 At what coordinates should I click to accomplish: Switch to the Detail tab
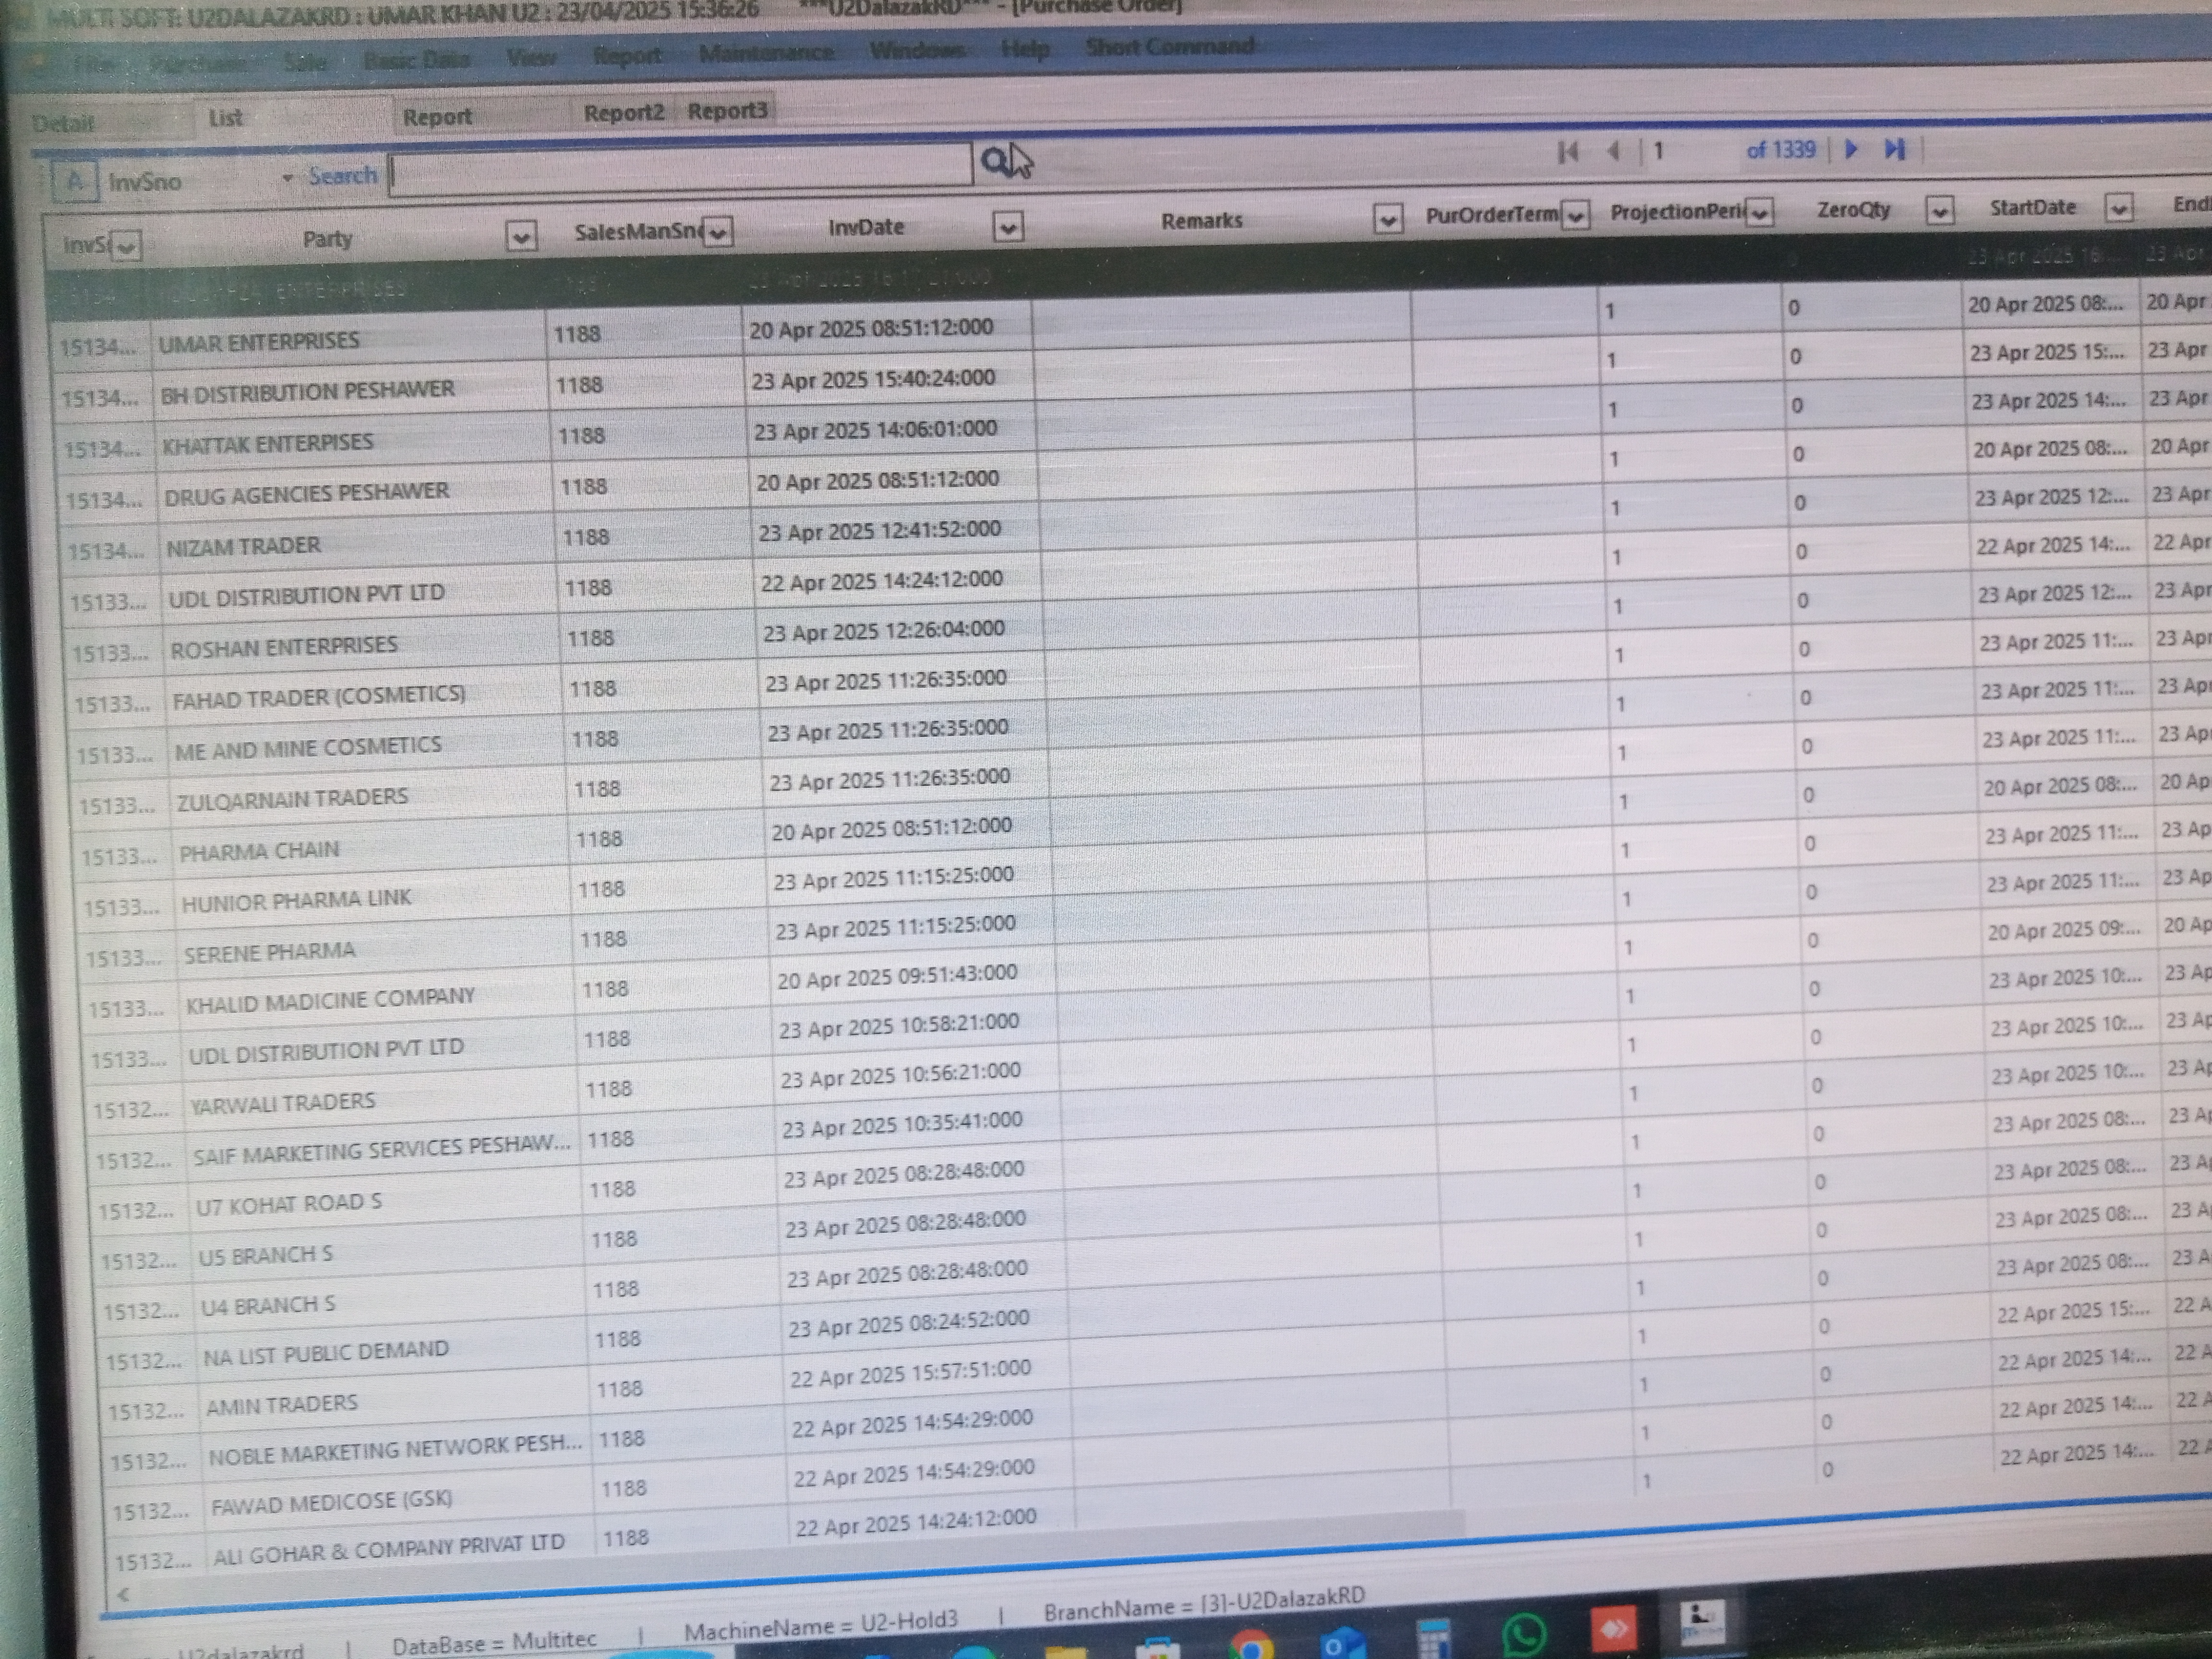(63, 123)
